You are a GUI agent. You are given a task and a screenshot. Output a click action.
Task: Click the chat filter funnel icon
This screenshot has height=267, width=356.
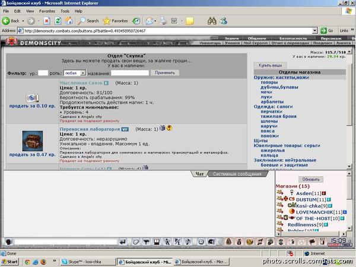pos(146,242)
